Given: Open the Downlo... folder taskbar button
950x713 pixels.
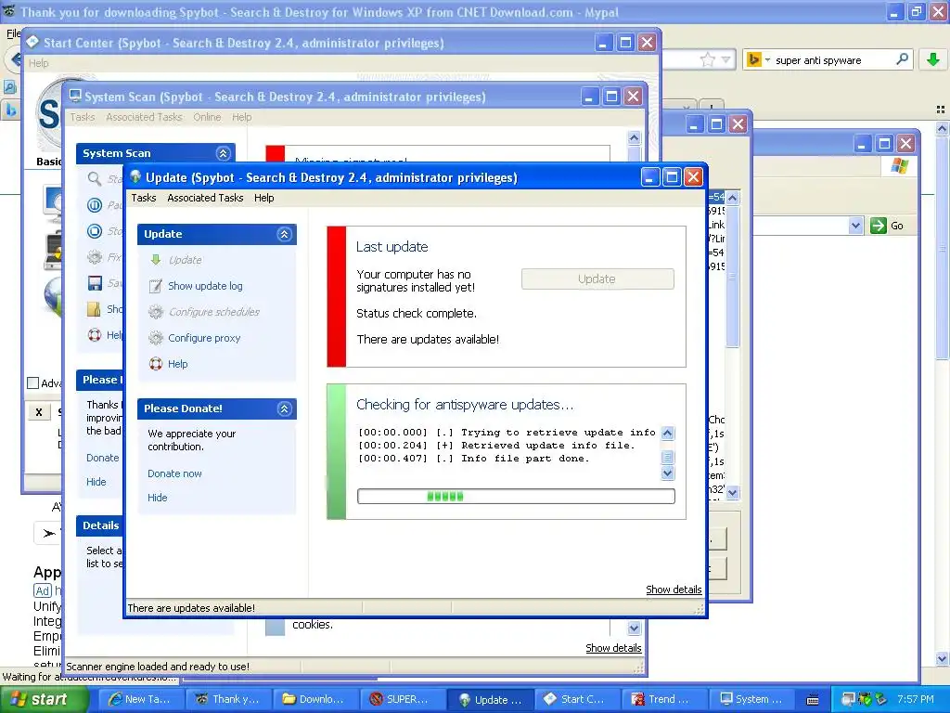Looking at the screenshot, I should [315, 699].
